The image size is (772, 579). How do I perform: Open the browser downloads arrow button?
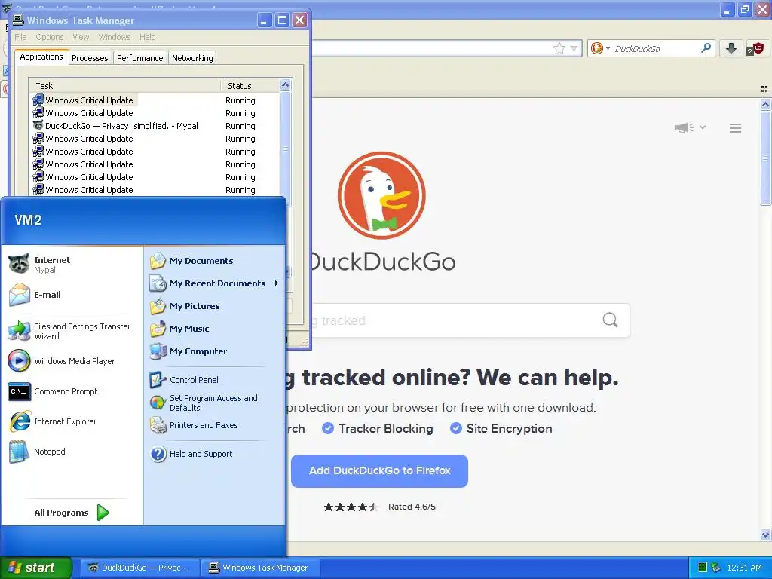click(x=731, y=48)
